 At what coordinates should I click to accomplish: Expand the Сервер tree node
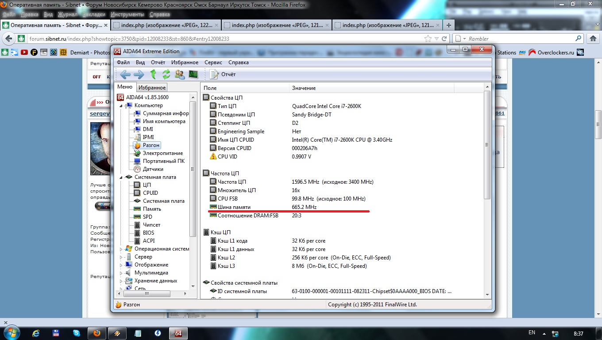point(121,257)
